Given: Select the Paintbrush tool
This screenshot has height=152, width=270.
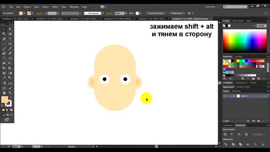Looking at the screenshot, I should 4,49.
